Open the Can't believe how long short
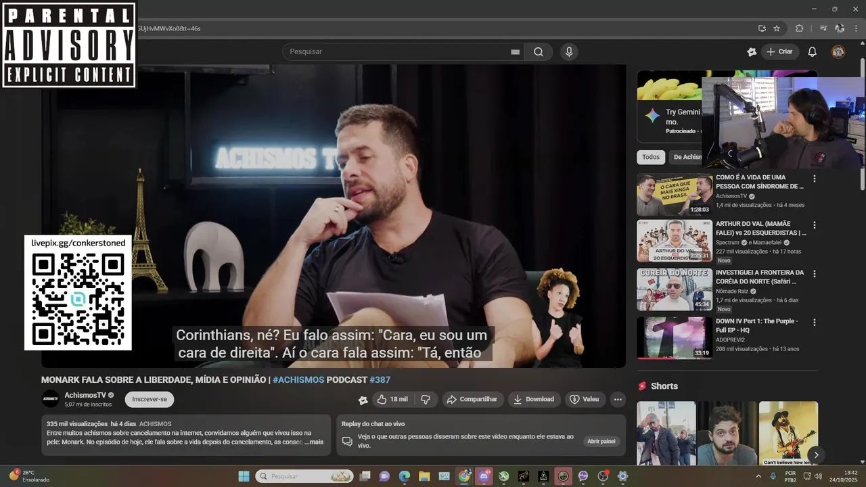The height and width of the screenshot is (487, 866). [788, 434]
